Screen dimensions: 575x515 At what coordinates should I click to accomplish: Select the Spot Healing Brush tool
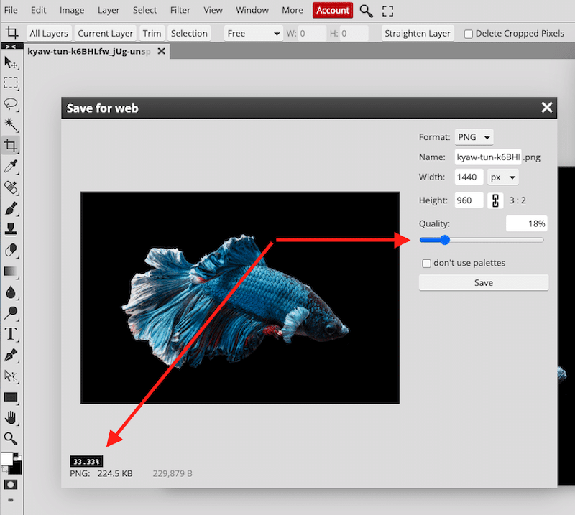[11, 187]
